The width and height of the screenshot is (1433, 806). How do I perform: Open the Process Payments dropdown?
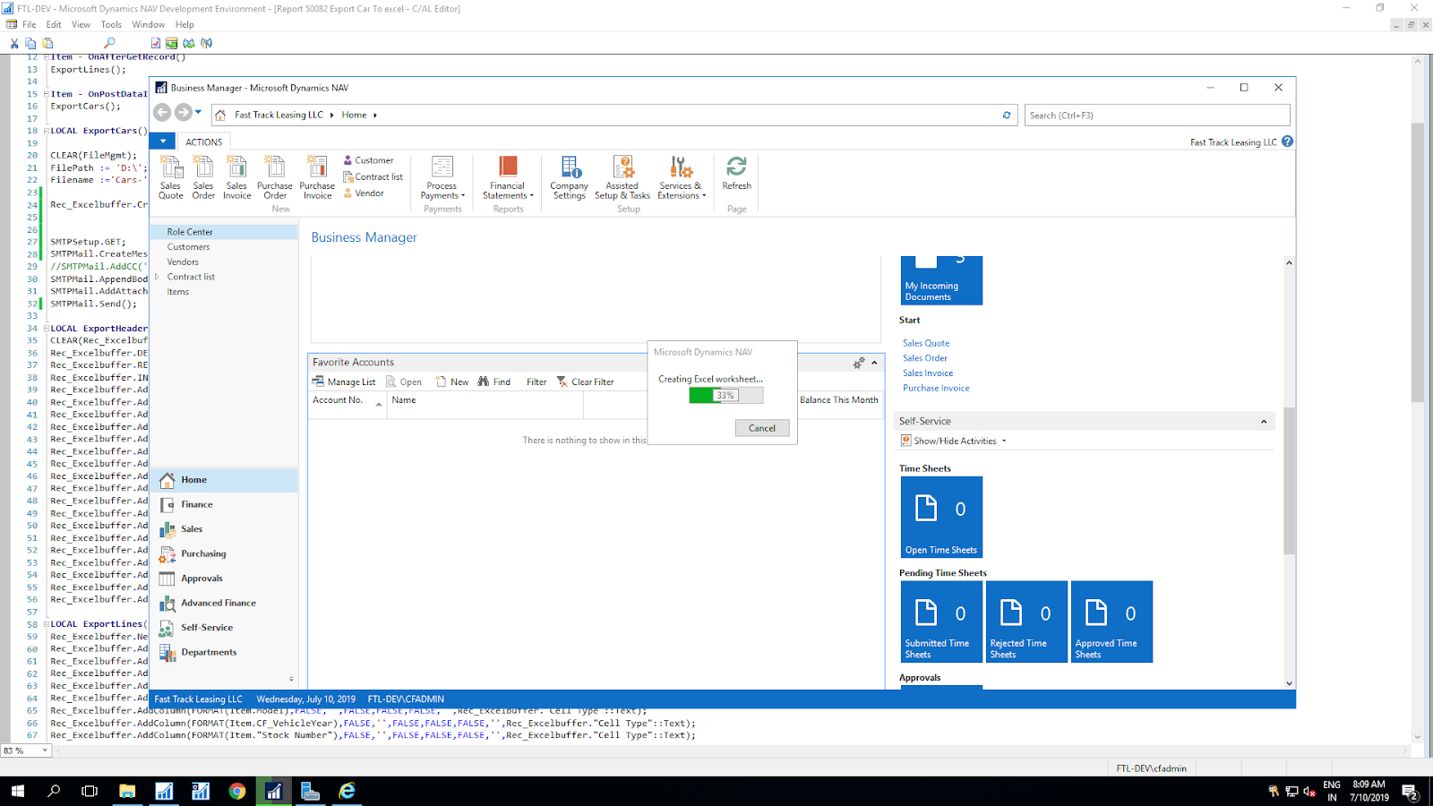click(x=442, y=177)
